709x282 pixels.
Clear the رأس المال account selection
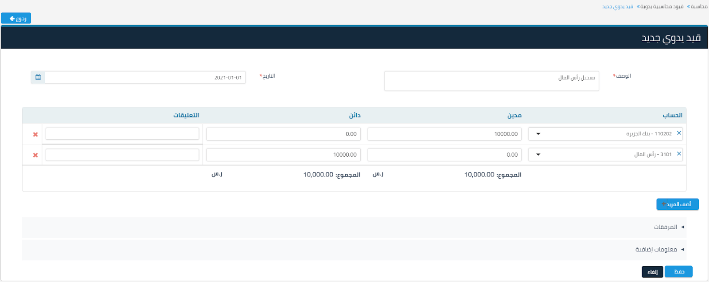point(679,154)
